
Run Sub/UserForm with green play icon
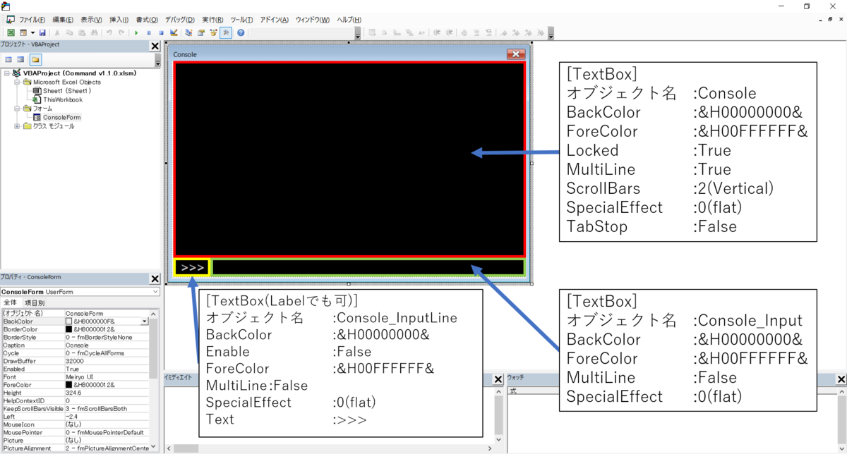pos(136,32)
